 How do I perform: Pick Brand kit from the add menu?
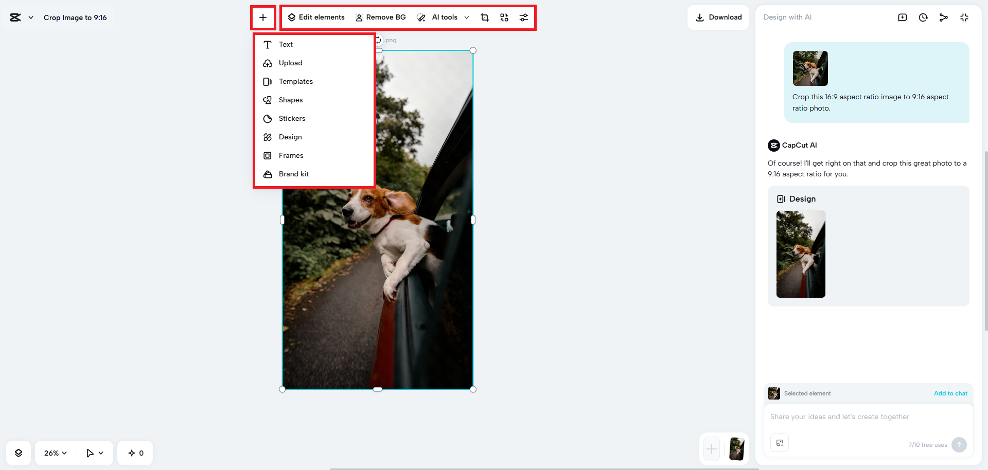click(293, 174)
